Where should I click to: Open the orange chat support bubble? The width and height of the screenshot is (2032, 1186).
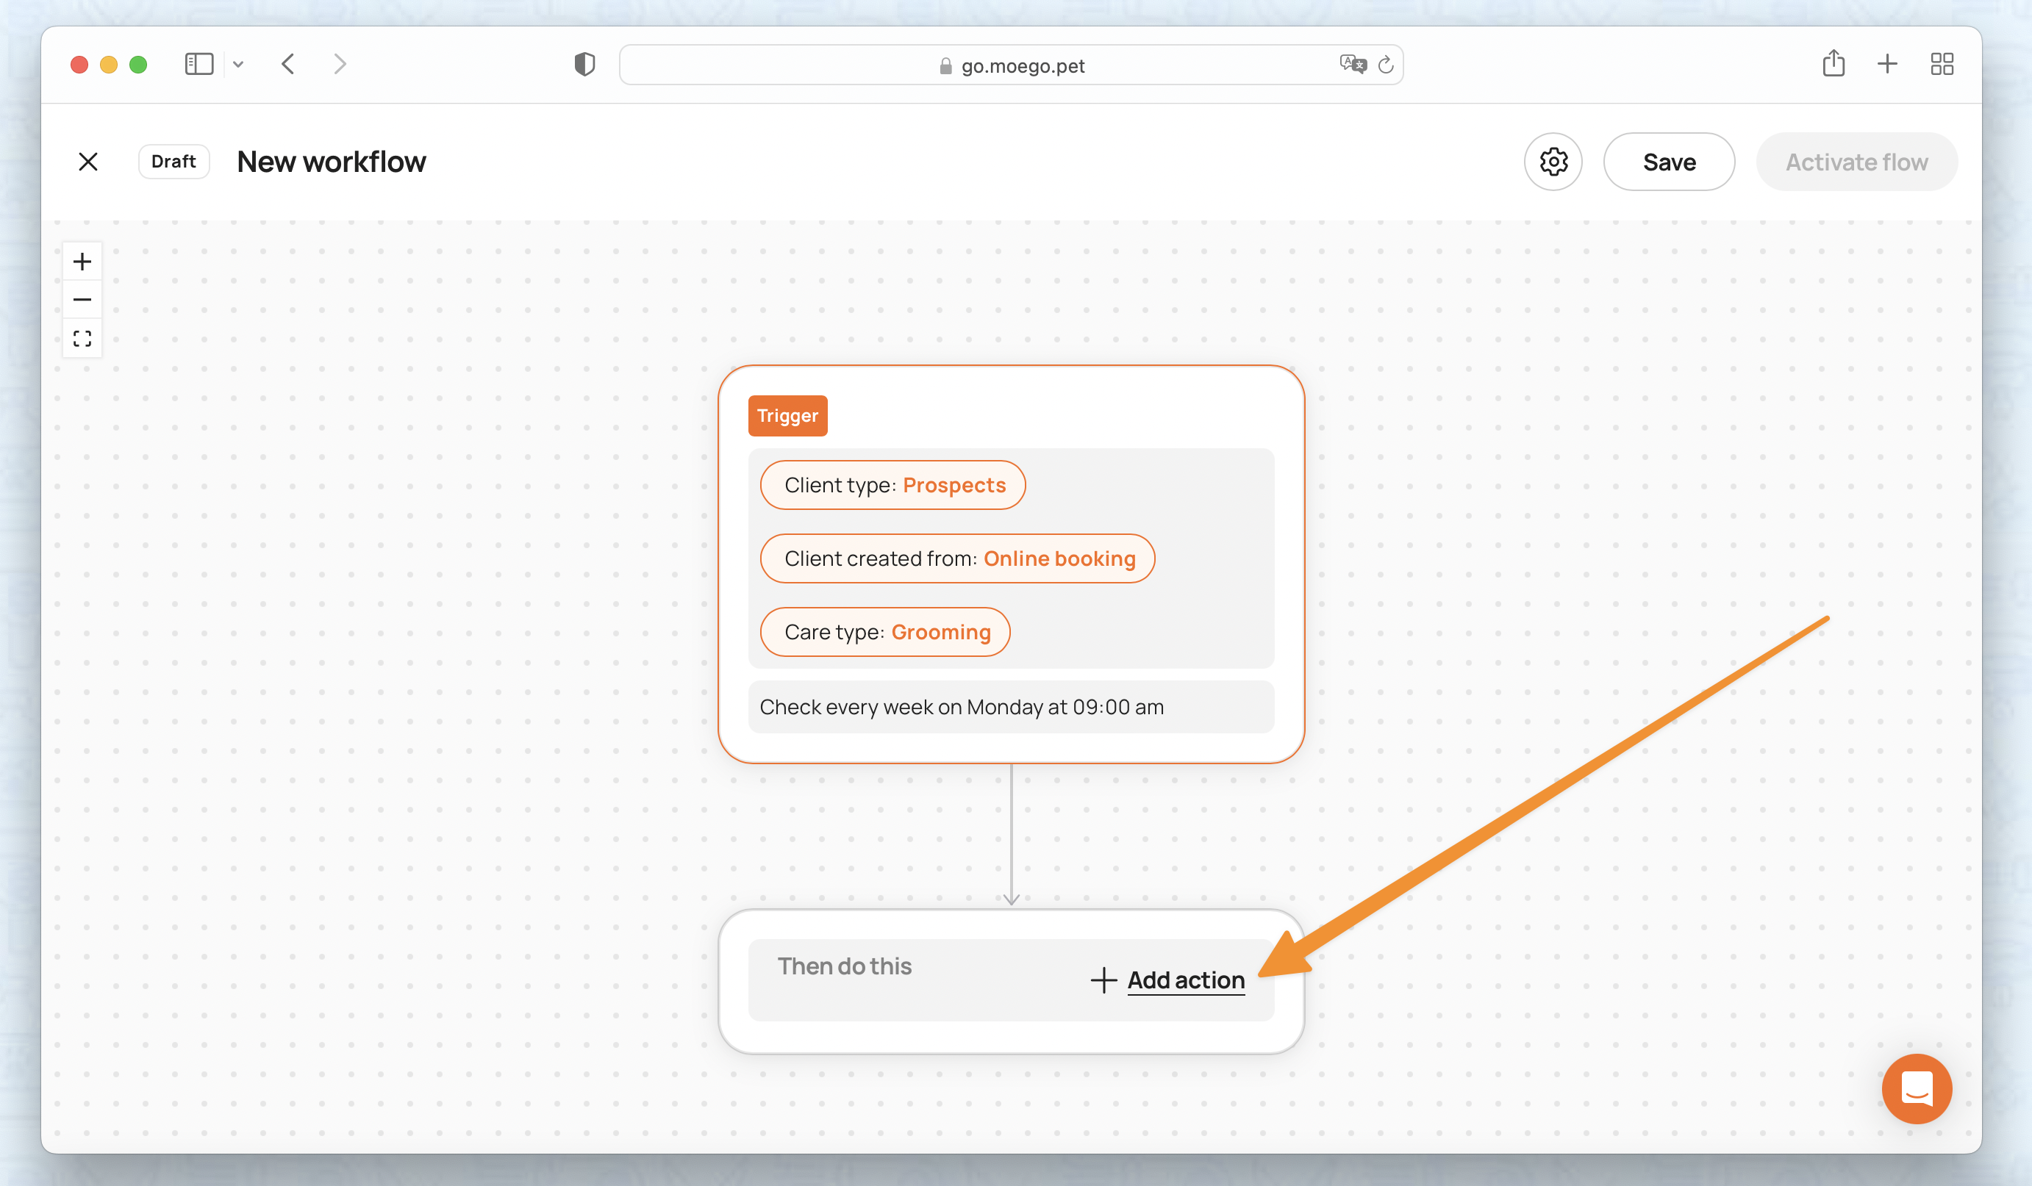[x=1916, y=1088]
